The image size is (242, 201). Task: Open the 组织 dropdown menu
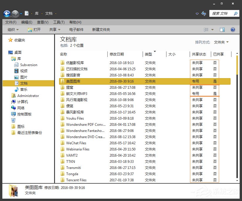12,29
